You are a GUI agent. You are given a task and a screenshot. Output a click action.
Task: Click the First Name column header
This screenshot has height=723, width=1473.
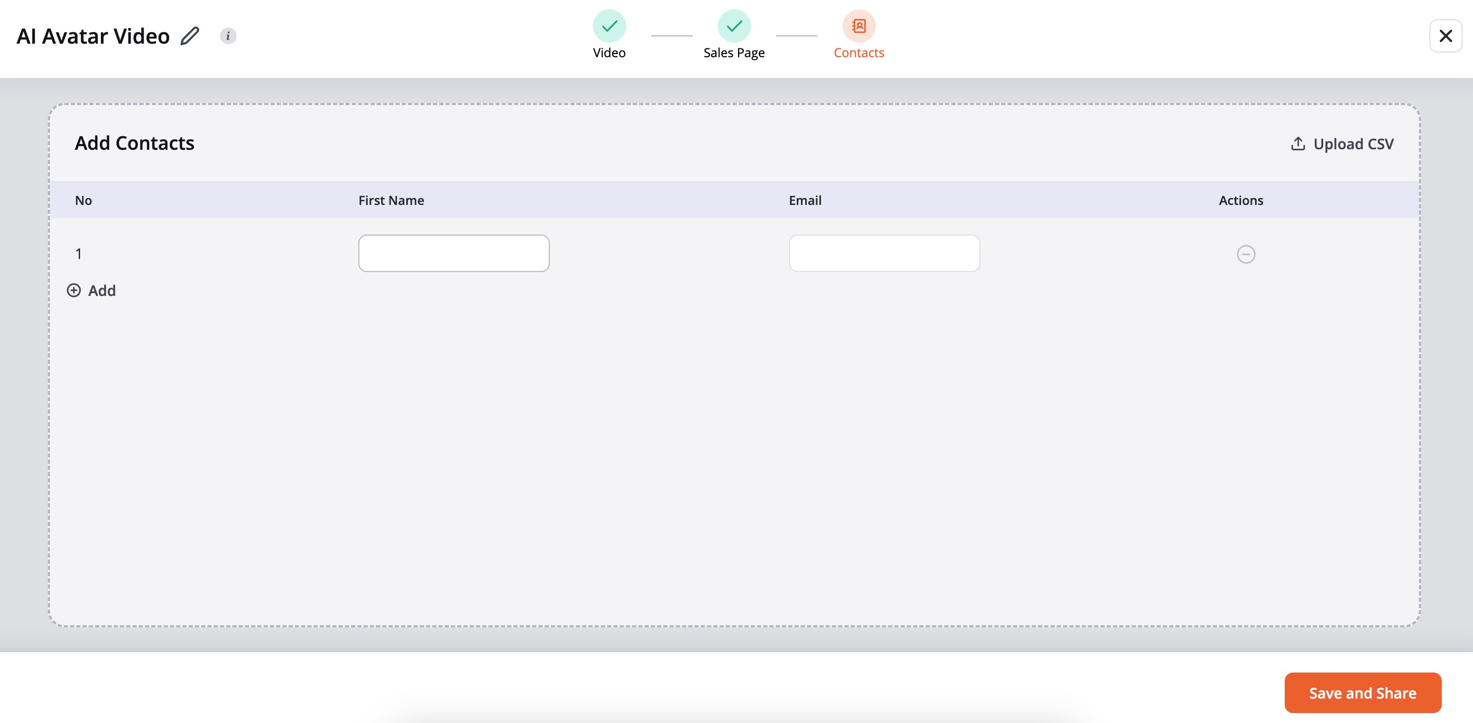391,200
